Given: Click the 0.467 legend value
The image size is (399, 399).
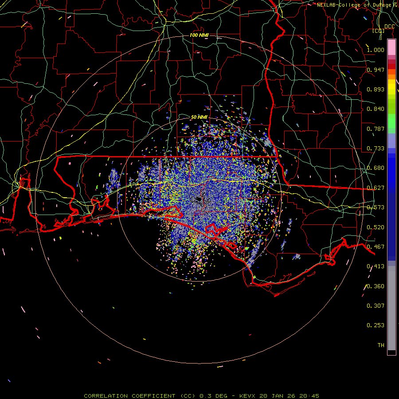Looking at the screenshot, I should click(376, 247).
